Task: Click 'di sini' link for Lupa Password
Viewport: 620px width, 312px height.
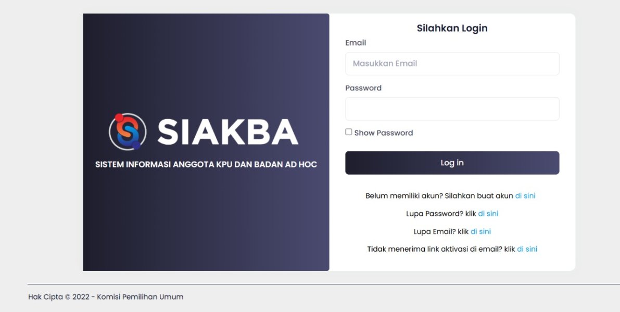Action: pyautogui.click(x=488, y=214)
